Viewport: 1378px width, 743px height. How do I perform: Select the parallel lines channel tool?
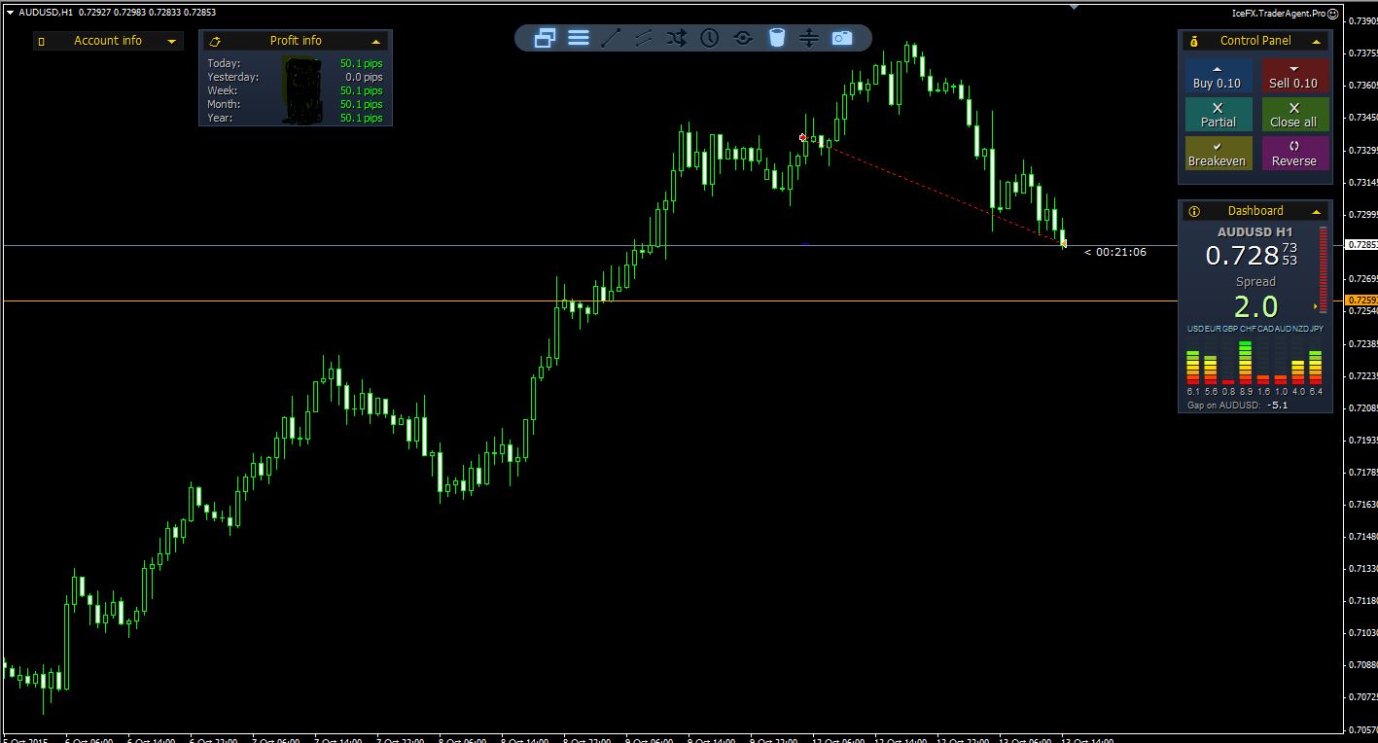(644, 38)
